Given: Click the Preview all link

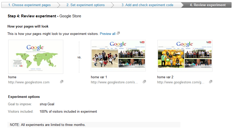Looking at the screenshot, I should tap(108, 34).
